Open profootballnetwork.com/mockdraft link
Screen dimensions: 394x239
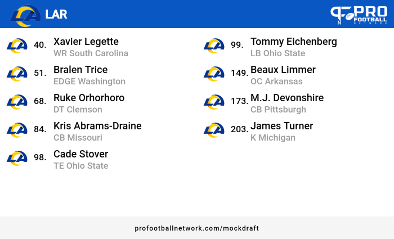tap(197, 228)
